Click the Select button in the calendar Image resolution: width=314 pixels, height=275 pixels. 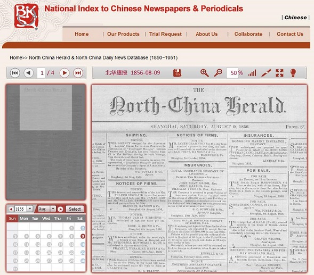pyautogui.click(x=75, y=209)
